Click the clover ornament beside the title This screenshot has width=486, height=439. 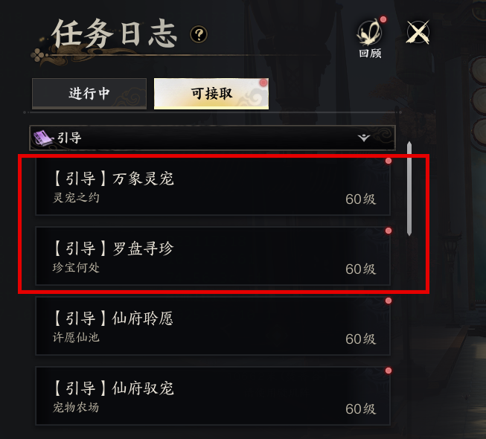(37, 56)
